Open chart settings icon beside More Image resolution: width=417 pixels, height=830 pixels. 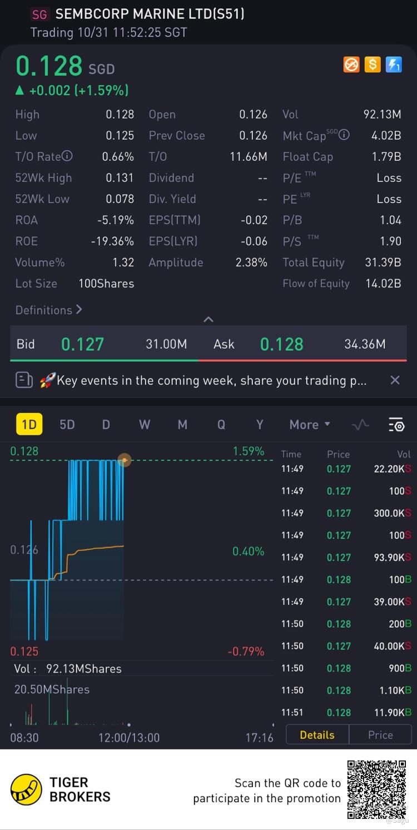(x=396, y=425)
